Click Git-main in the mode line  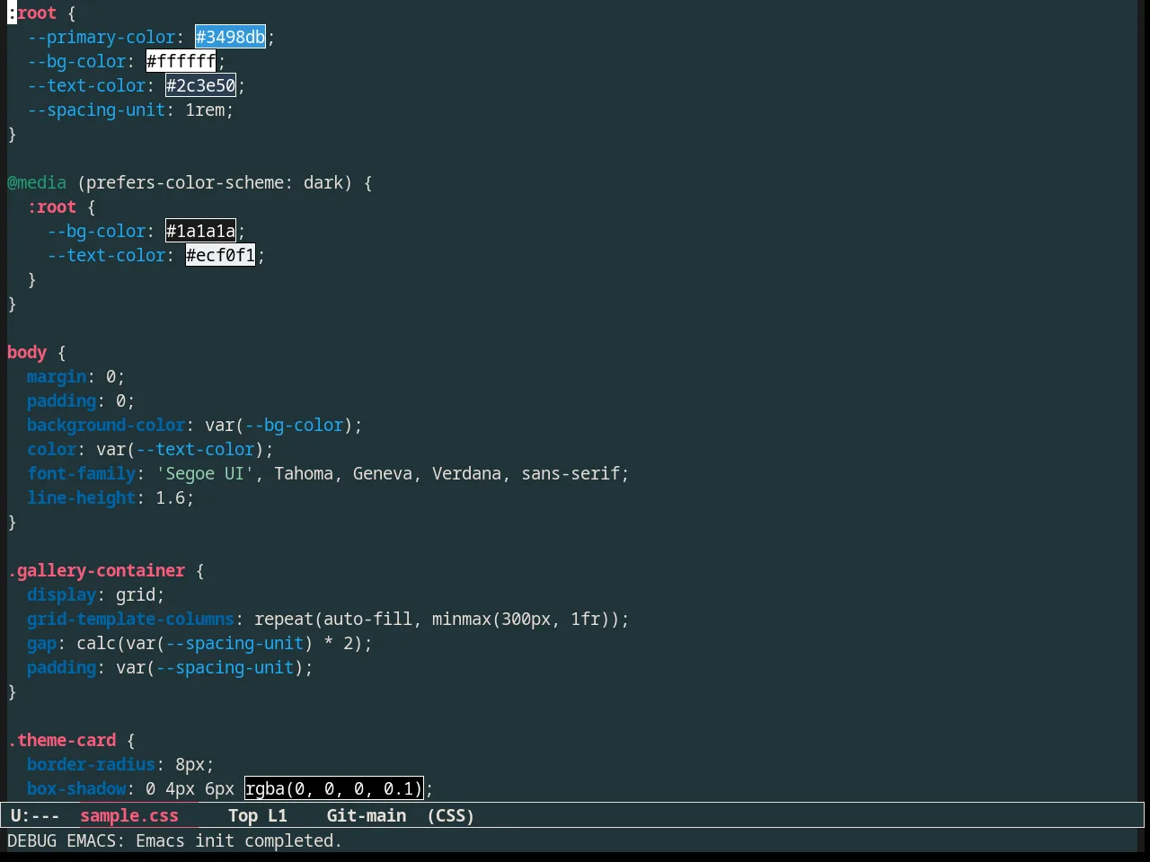[367, 815]
